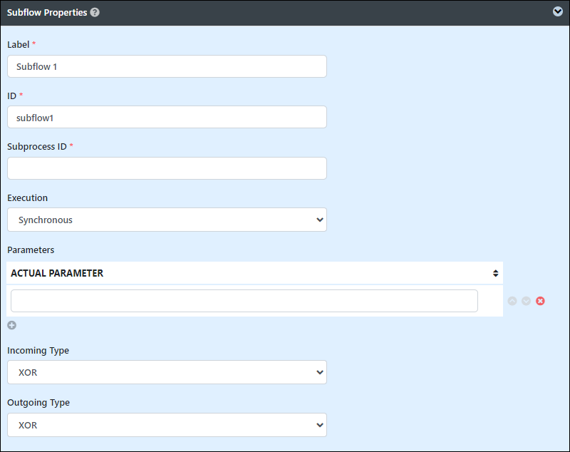570x452 pixels.
Task: Click the help icon beside Subflow Properties
Action: tap(95, 12)
